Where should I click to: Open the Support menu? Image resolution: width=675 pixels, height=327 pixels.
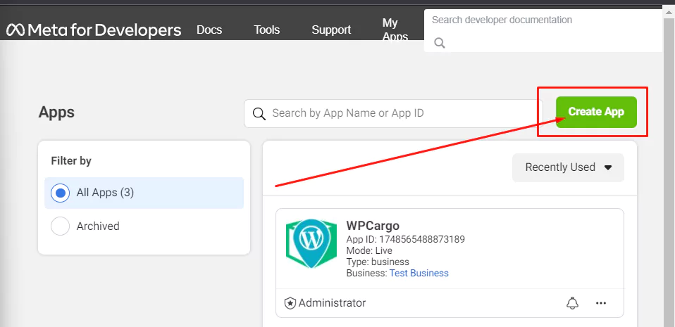point(331,30)
